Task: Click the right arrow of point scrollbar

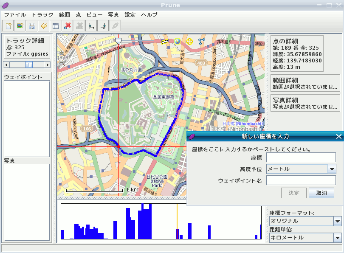Action: coord(48,65)
